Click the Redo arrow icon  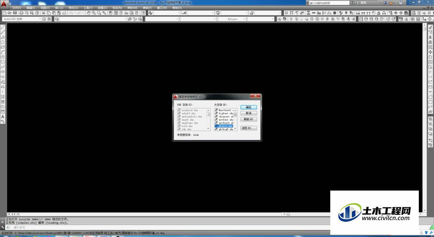click(x=79, y=13)
